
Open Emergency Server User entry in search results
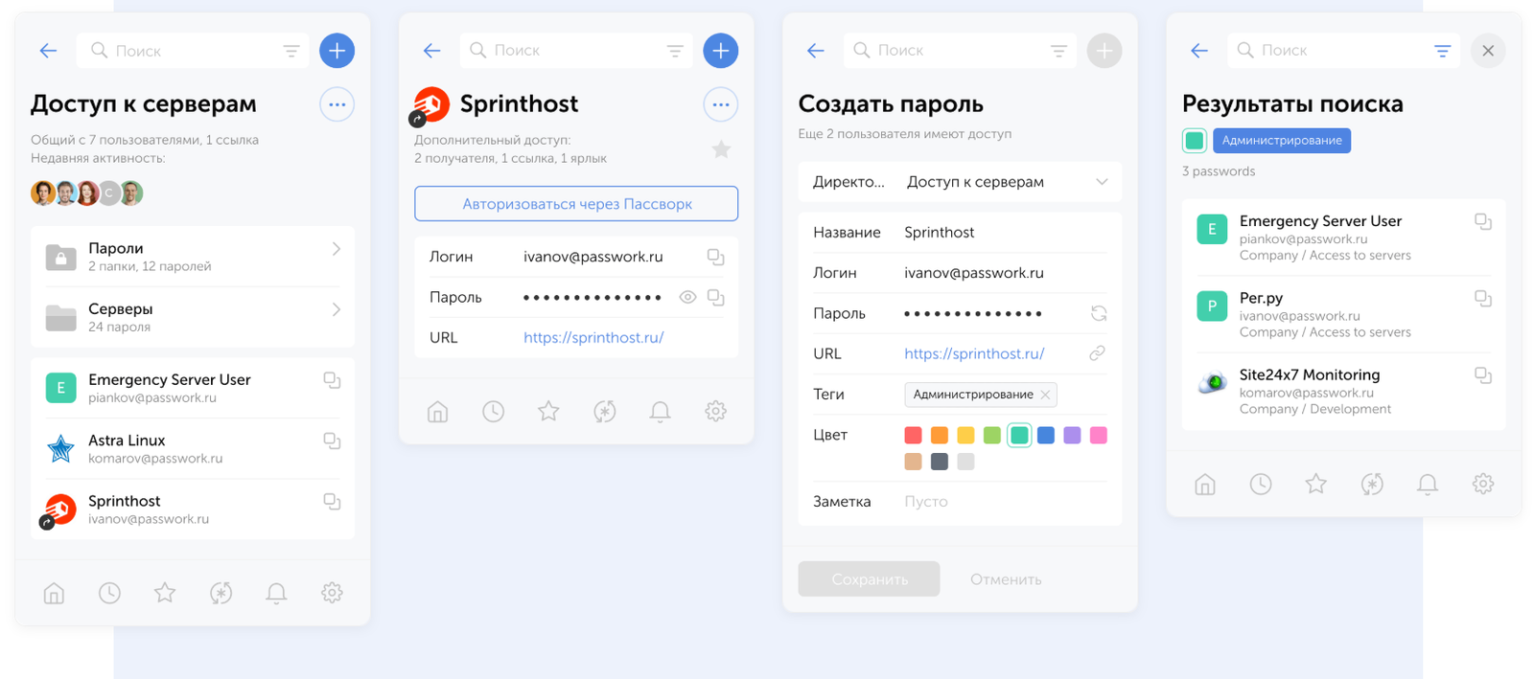pyautogui.click(x=1343, y=238)
